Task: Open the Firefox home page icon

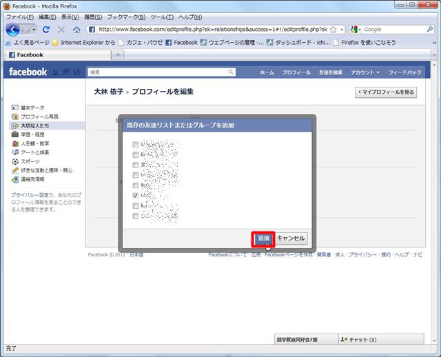Action: (76, 30)
